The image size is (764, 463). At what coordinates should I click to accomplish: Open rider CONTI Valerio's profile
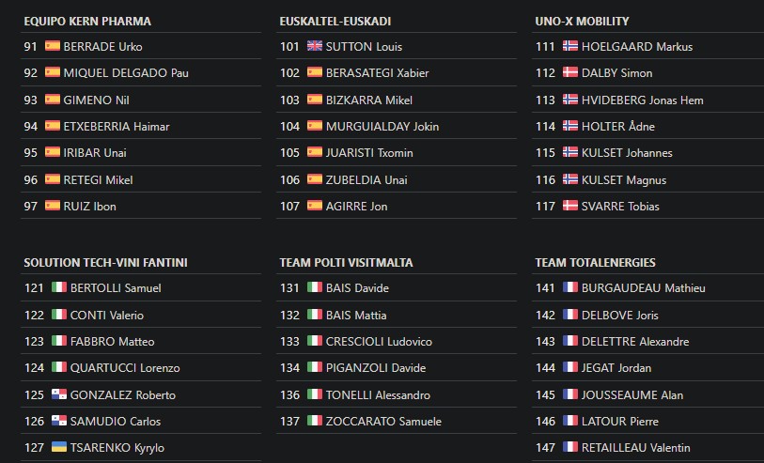point(107,316)
